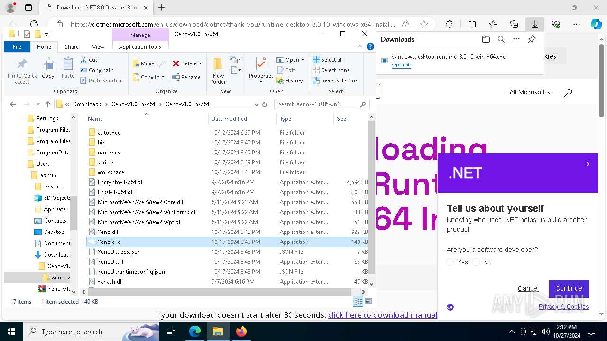
Task: Open recent locations dropdown arrow
Action: click(x=38, y=104)
